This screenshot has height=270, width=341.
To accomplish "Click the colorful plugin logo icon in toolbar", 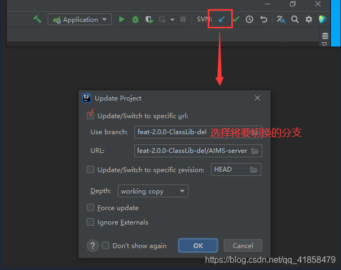I will tap(322, 19).
